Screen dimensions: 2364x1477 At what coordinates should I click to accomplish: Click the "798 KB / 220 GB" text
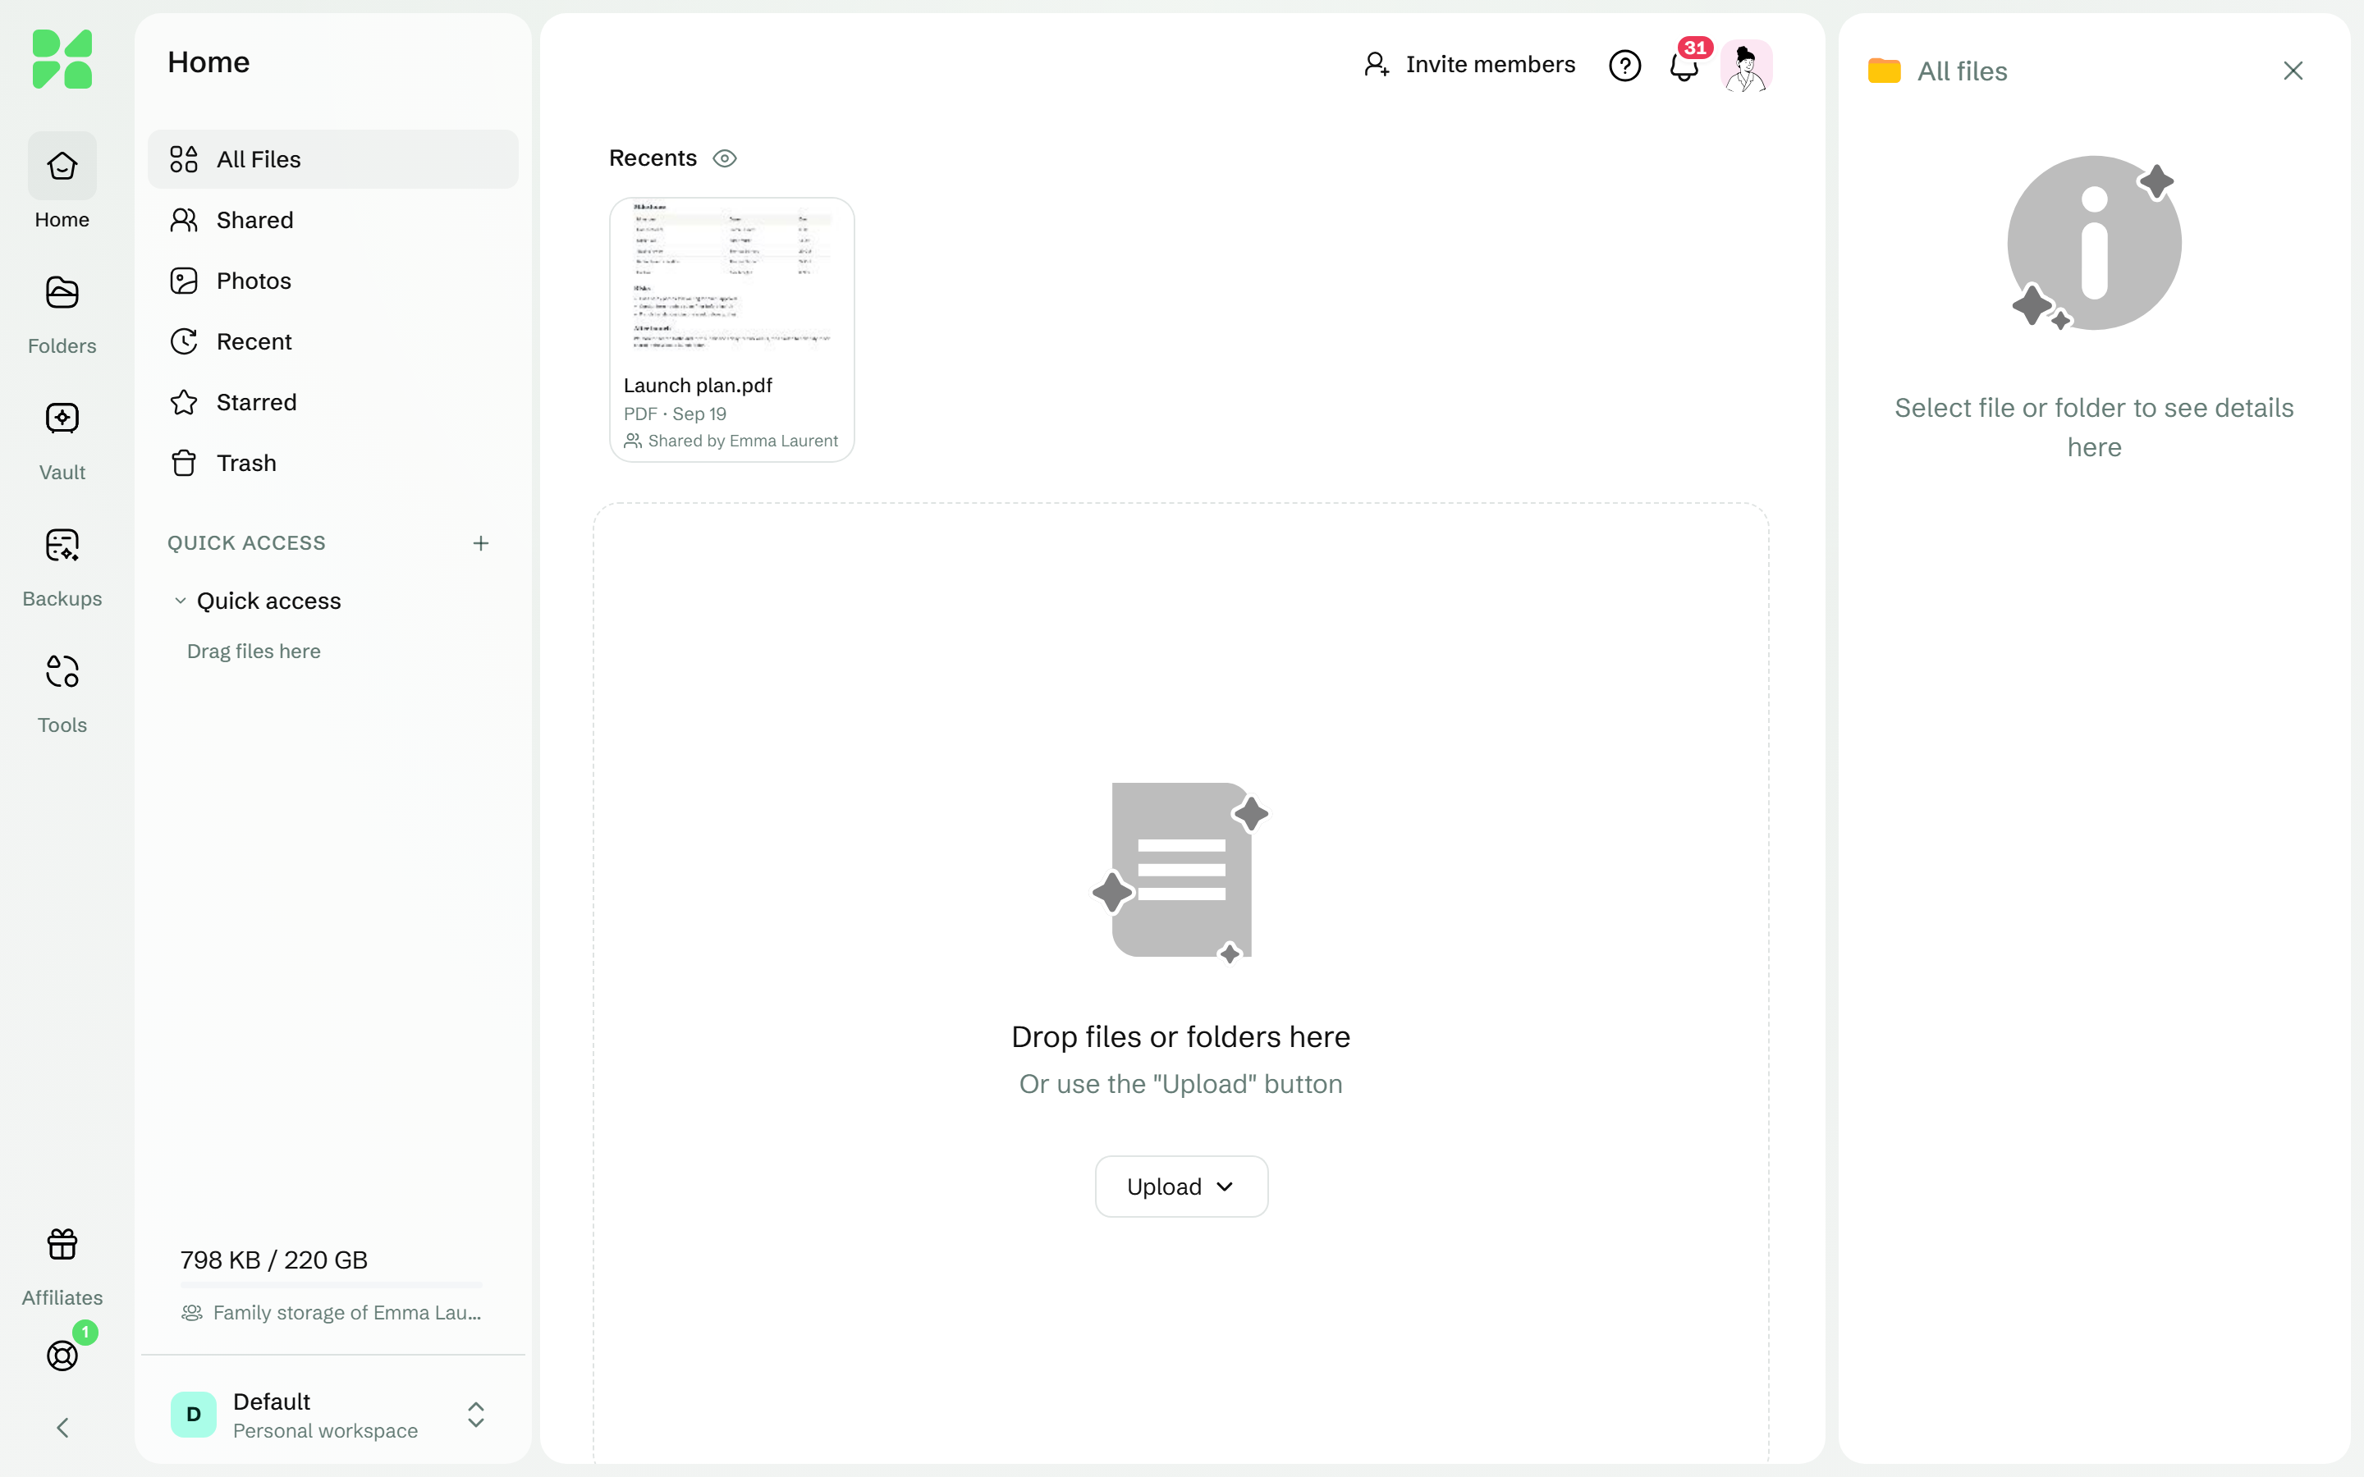coord(273,1260)
